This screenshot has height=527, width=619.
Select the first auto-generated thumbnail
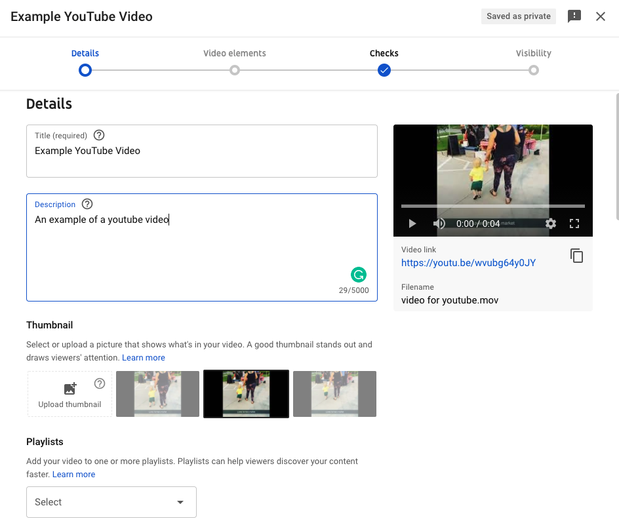(157, 394)
